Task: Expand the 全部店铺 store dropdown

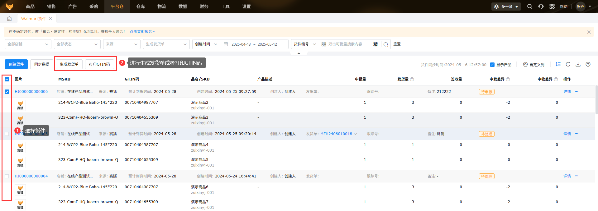Action: pyautogui.click(x=28, y=44)
